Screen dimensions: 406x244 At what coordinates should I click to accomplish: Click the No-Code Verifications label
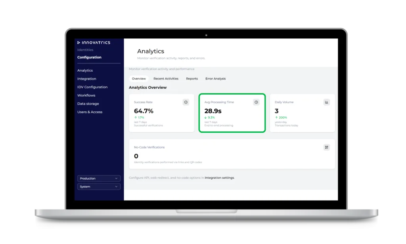(149, 147)
